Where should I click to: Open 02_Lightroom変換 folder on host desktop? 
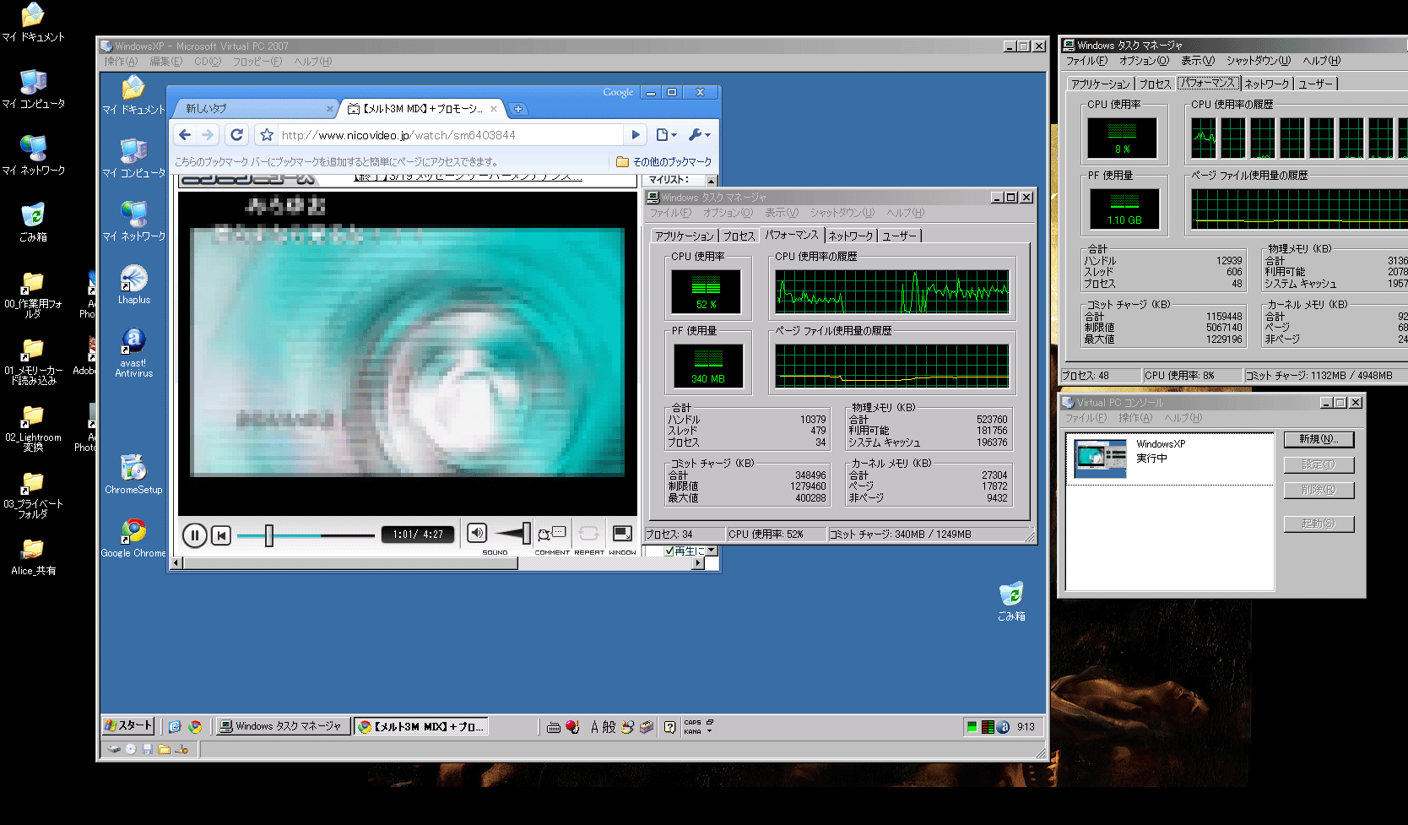pos(33,429)
